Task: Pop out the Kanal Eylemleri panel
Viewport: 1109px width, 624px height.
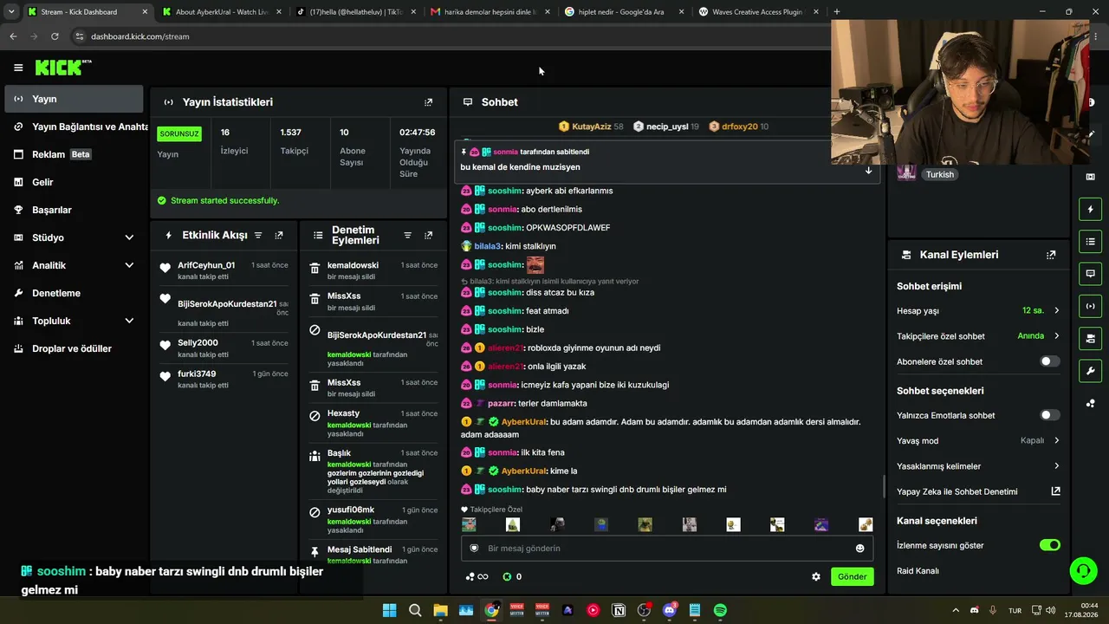Action: [x=1051, y=255]
